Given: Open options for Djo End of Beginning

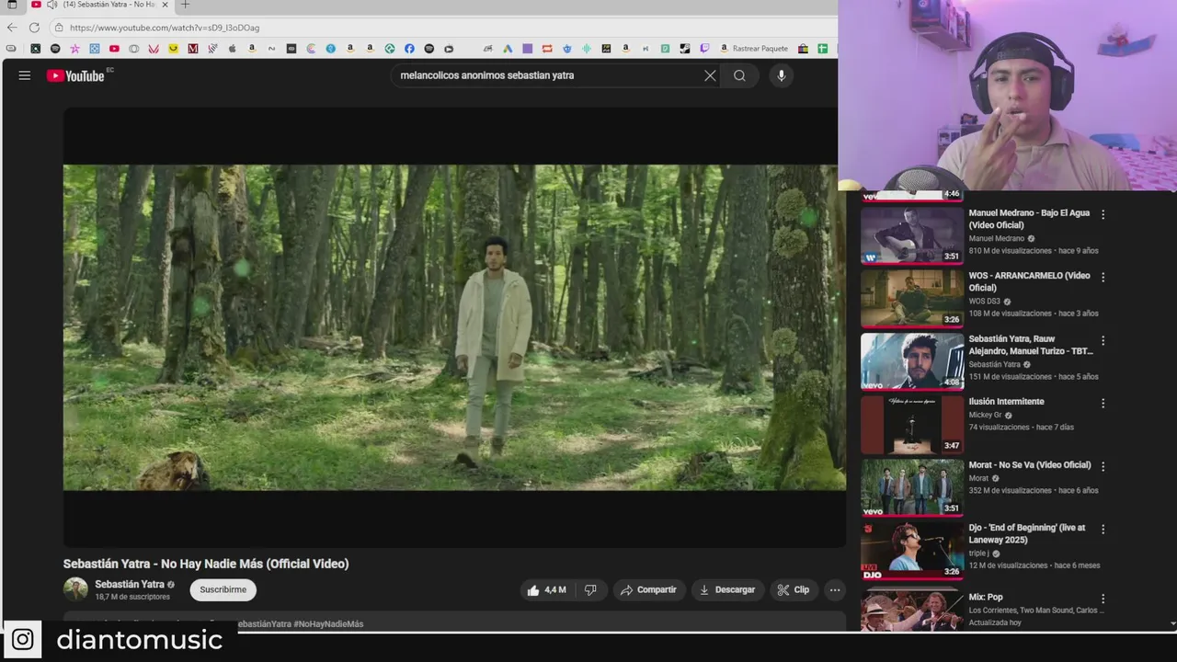Looking at the screenshot, I should 1103,529.
